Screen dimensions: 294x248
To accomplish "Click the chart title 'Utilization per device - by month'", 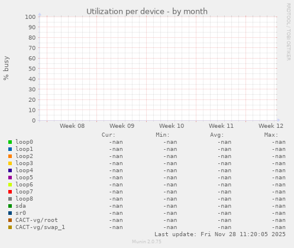I will coord(147,11).
